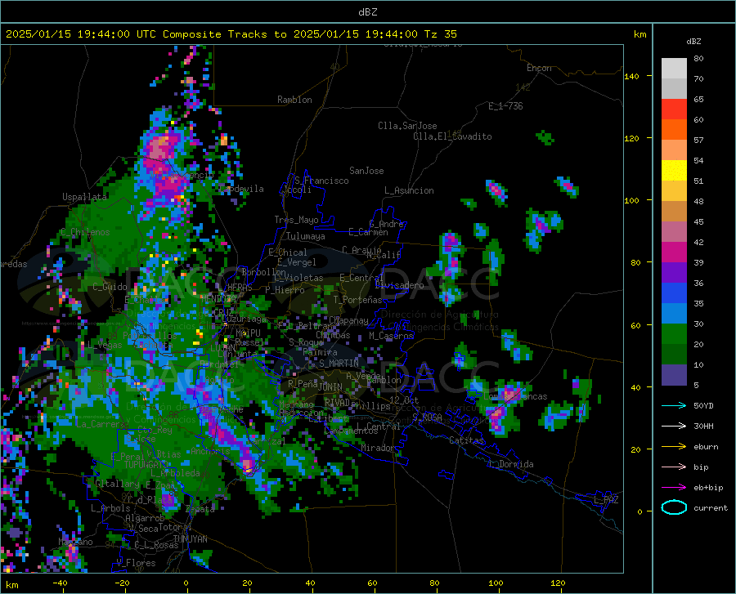Click the 'Encon' map label
The image size is (736, 594).
(x=539, y=68)
